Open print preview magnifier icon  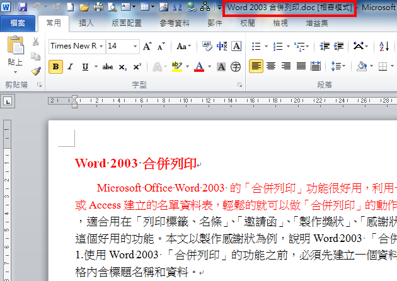(x=112, y=7)
